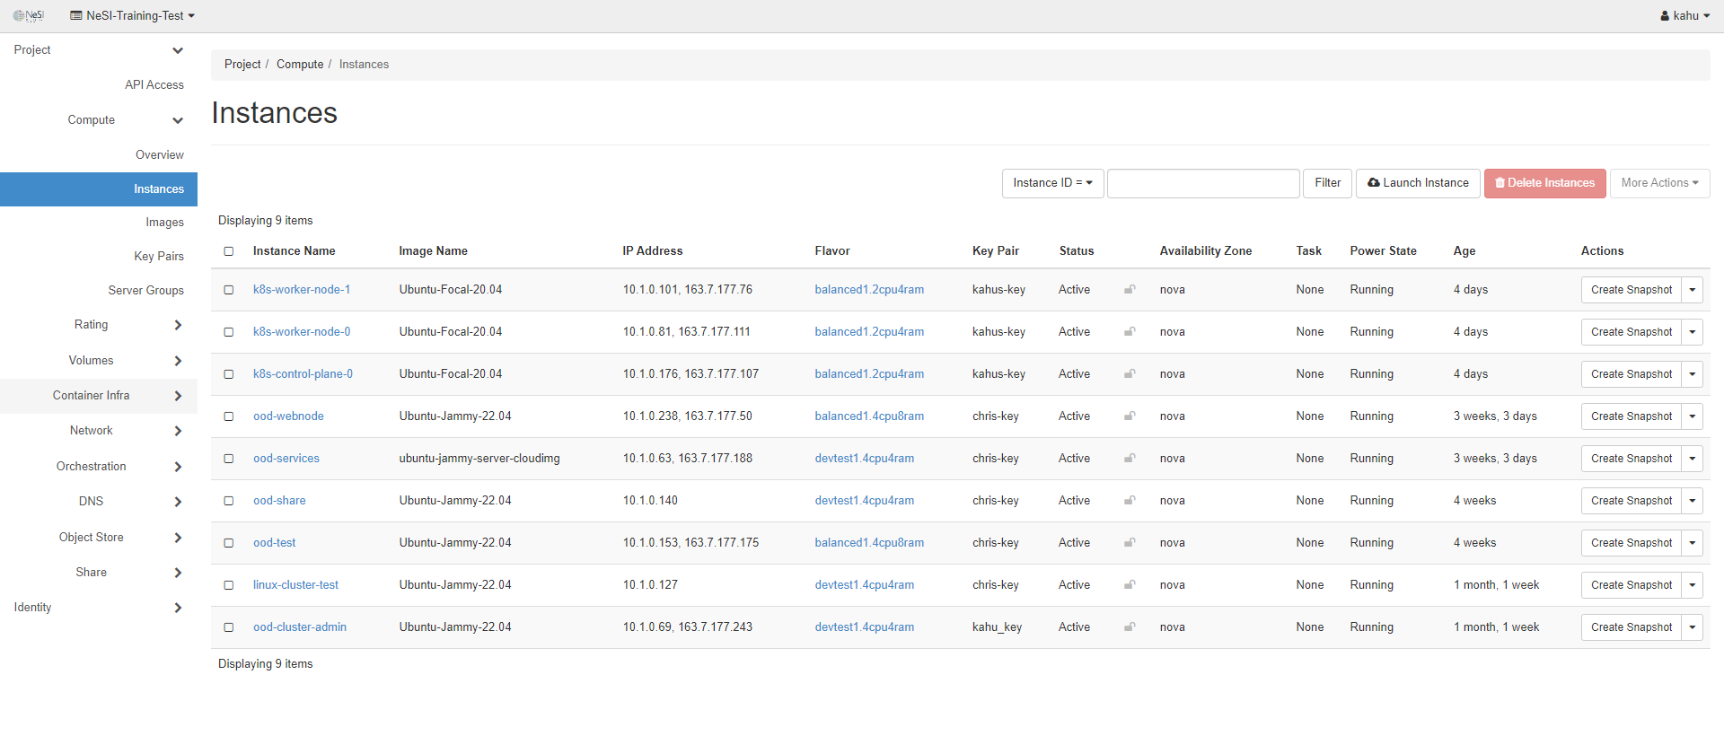Click the lock icon for k8s-worker-node-1
Image resolution: width=1724 pixels, height=736 pixels.
1130,290
